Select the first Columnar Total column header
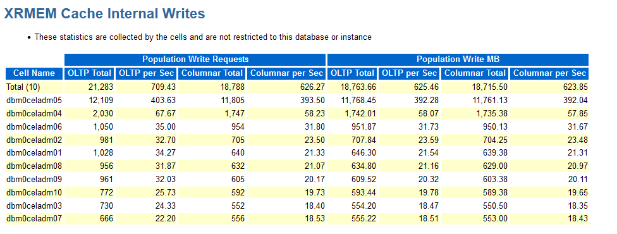Image resolution: width=617 pixels, height=234 pixels. pos(212,73)
